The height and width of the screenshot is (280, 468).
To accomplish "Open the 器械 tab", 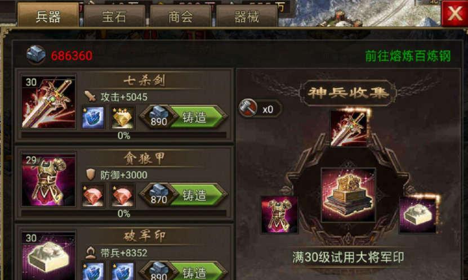I will [247, 17].
